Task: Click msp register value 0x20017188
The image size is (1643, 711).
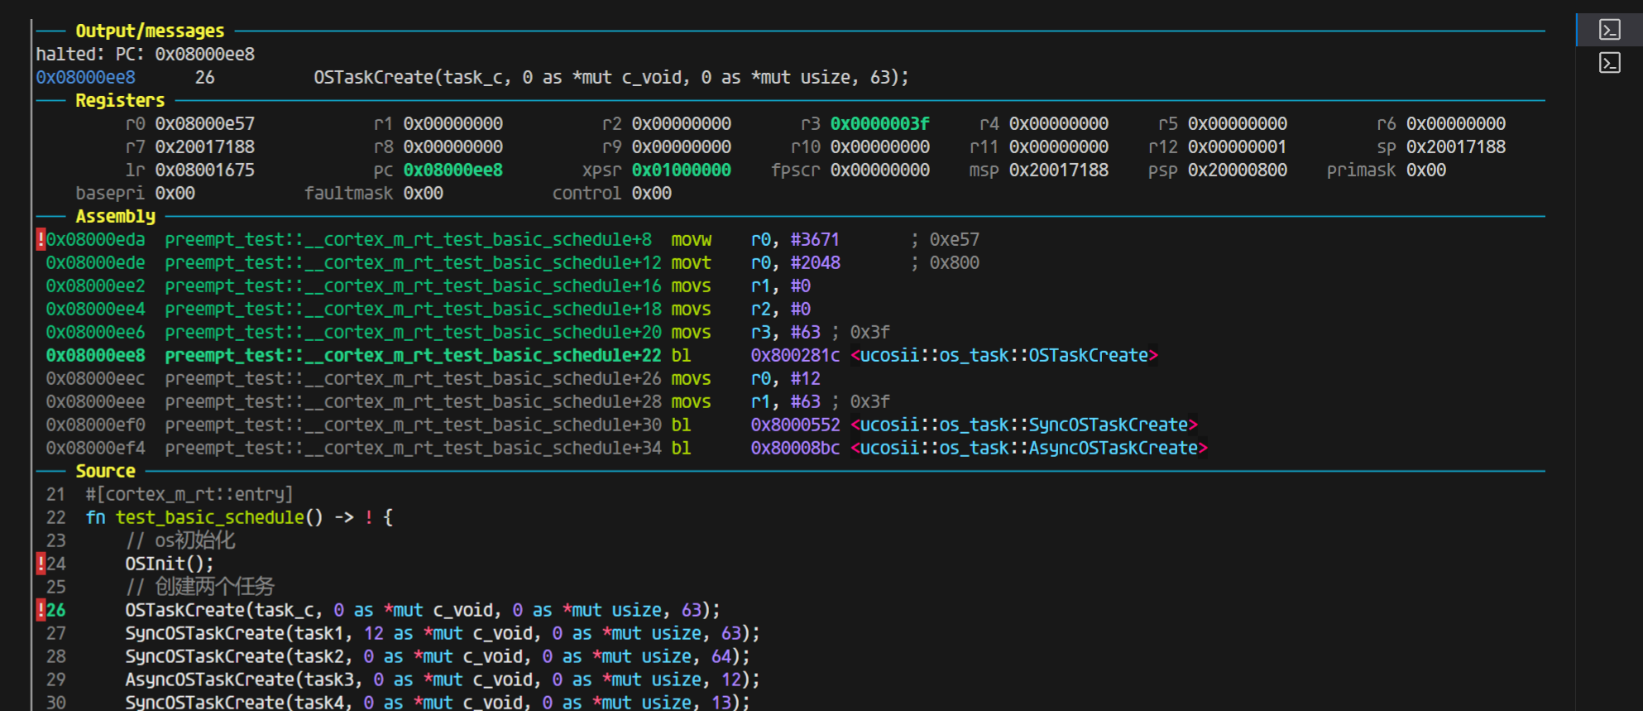Action: coord(1058,170)
